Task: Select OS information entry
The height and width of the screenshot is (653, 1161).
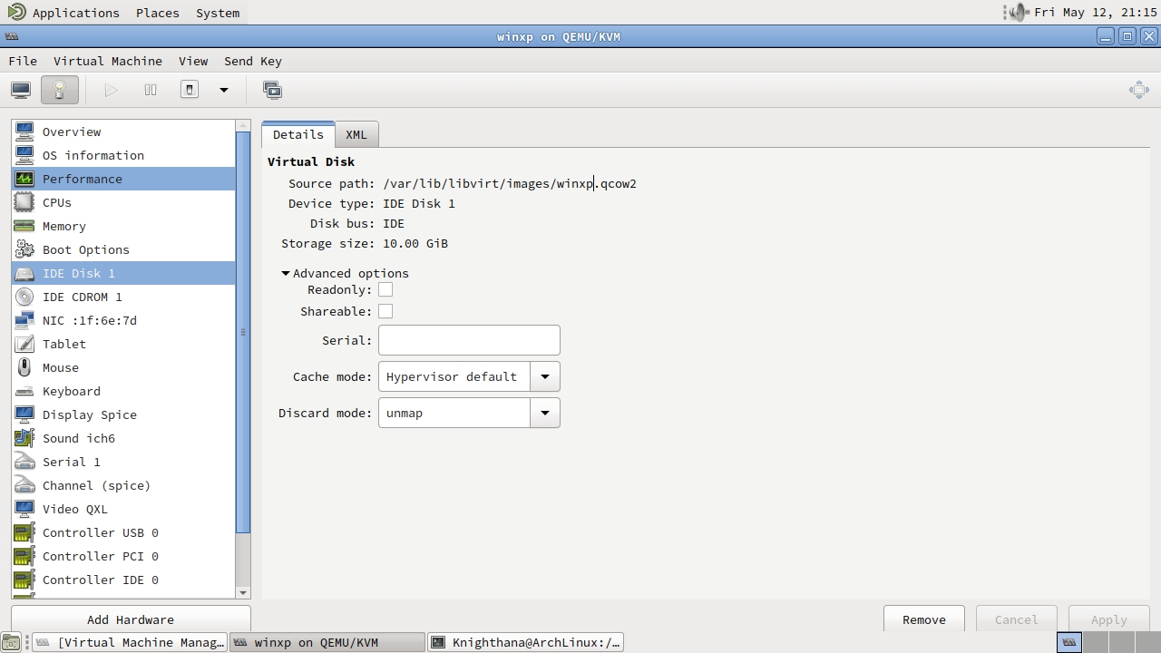Action: click(x=123, y=155)
